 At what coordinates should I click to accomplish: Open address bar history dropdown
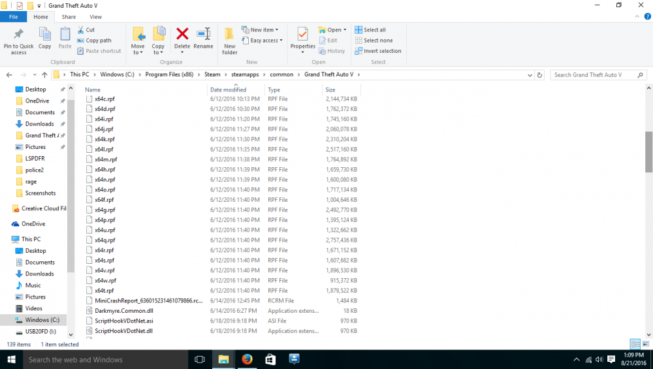(530, 75)
